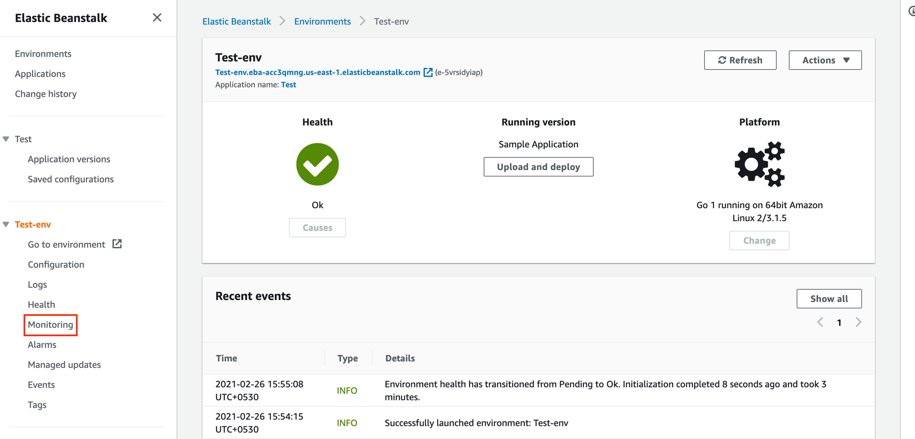915x439 pixels.
Task: Click external link icon beside Go to environment
Action: tap(117, 244)
